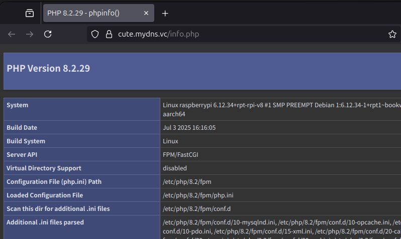Go forward to the next page
The height and width of the screenshot is (239, 401).
tap(30, 34)
